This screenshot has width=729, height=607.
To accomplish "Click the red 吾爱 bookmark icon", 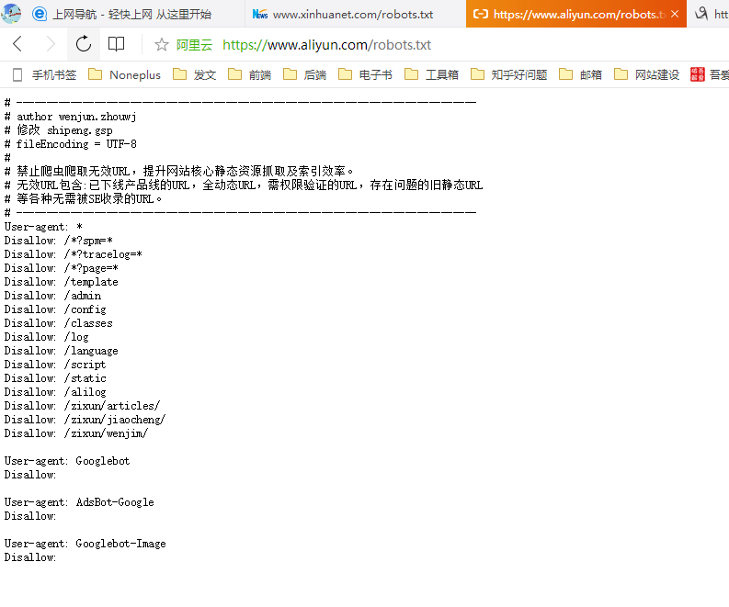I will click(698, 74).
